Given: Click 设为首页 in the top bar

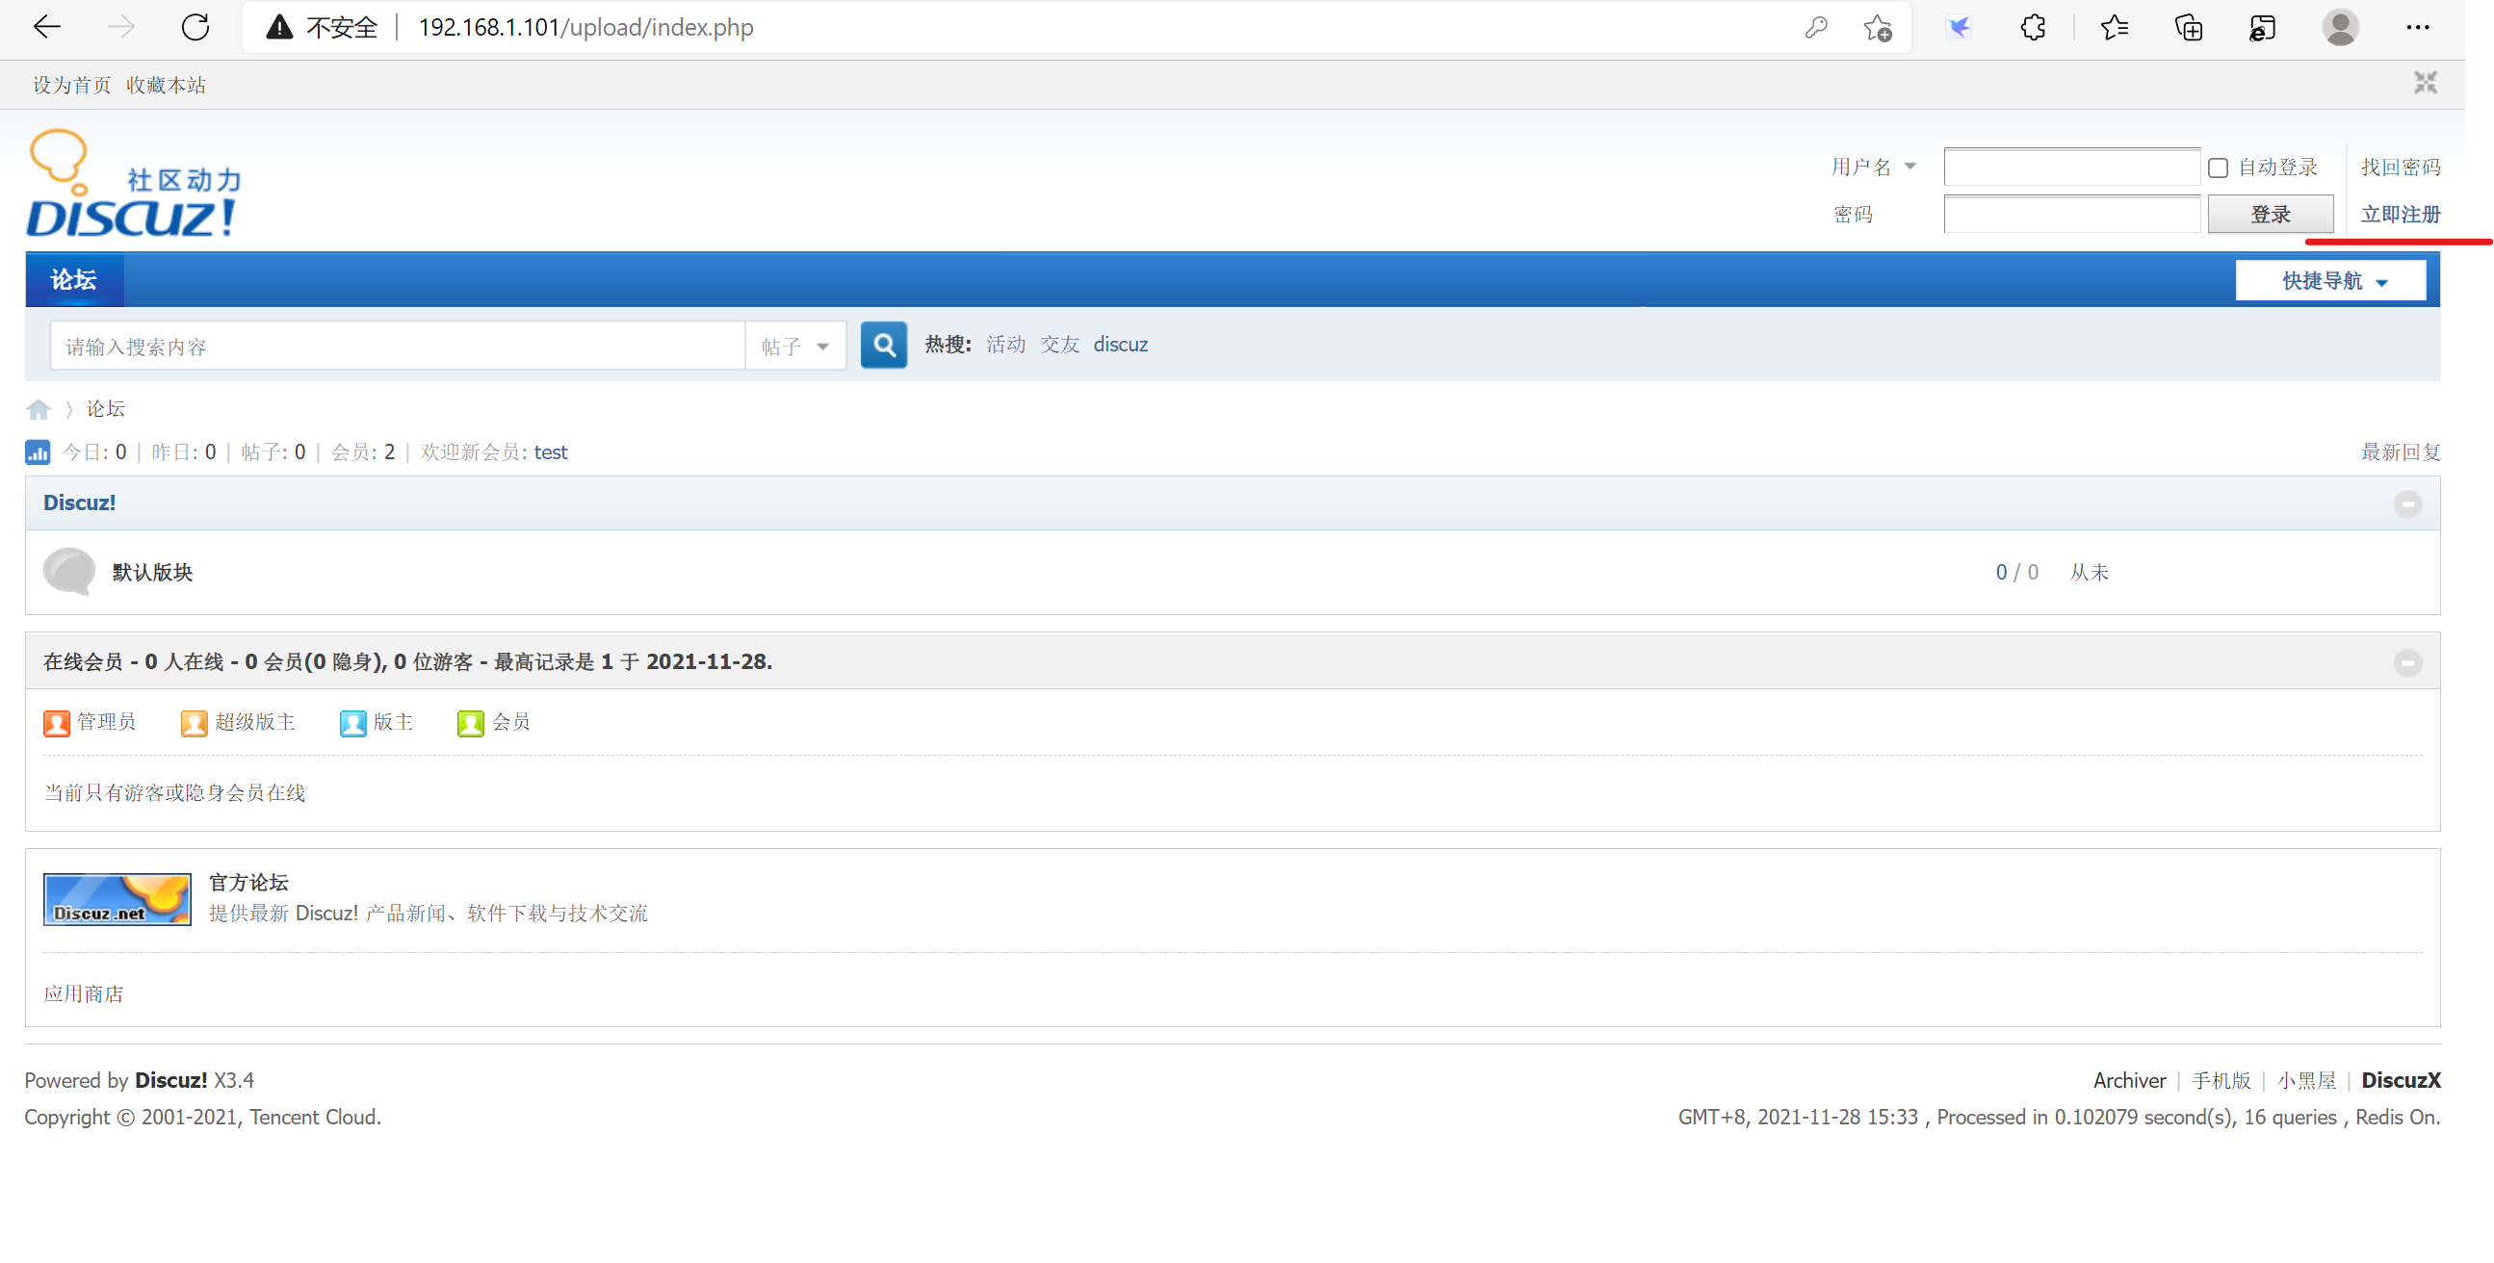Looking at the screenshot, I should click(71, 85).
